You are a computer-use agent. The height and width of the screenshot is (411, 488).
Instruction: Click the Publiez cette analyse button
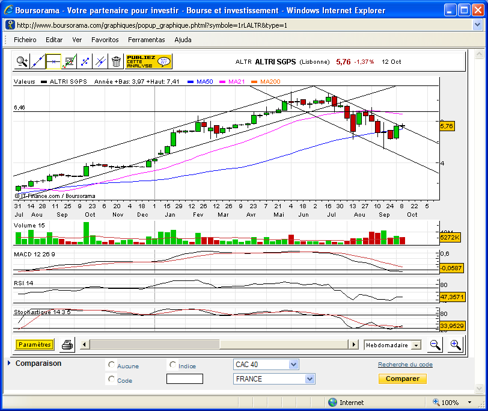pyautogui.click(x=148, y=61)
